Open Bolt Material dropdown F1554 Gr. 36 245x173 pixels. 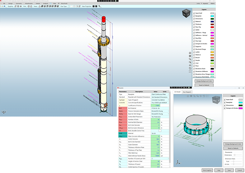(160, 108)
